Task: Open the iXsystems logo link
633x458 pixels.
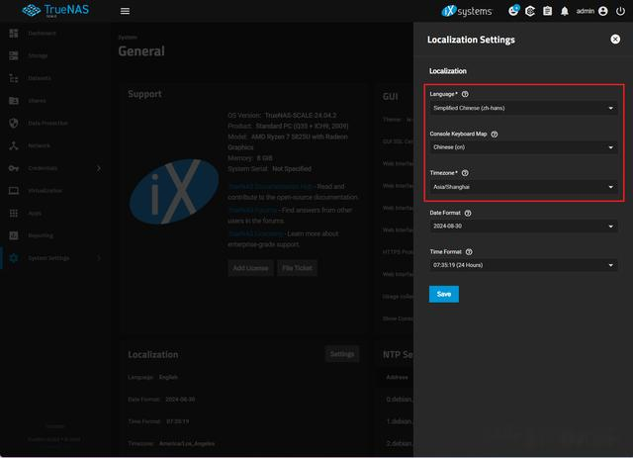Action: 467,11
